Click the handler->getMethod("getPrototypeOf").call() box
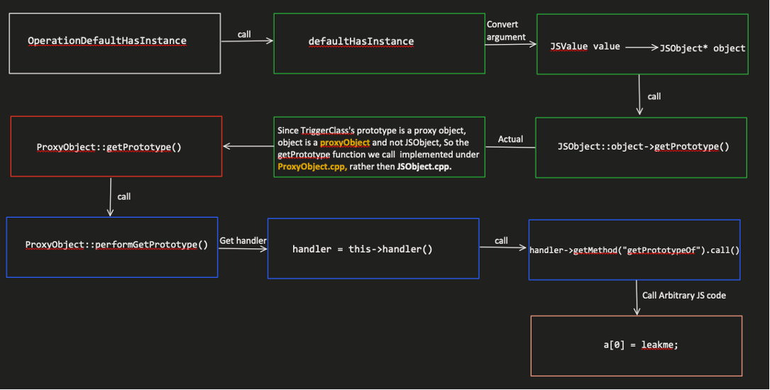Viewport: 770px width, 390px height. 634,250
